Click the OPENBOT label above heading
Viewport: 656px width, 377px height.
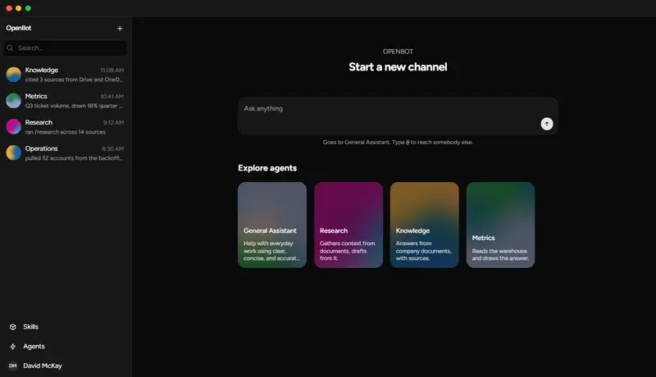(398, 52)
